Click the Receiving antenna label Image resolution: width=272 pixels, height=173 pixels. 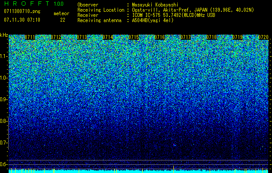99,20
